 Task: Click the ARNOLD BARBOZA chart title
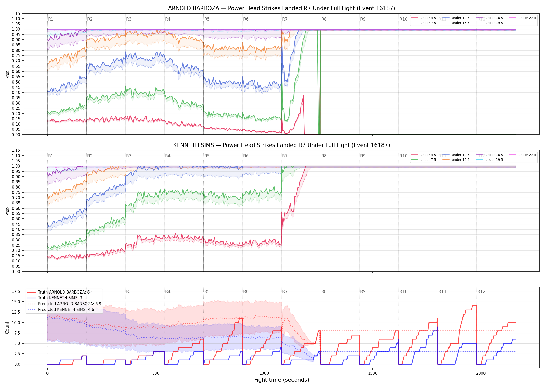[x=282, y=8]
